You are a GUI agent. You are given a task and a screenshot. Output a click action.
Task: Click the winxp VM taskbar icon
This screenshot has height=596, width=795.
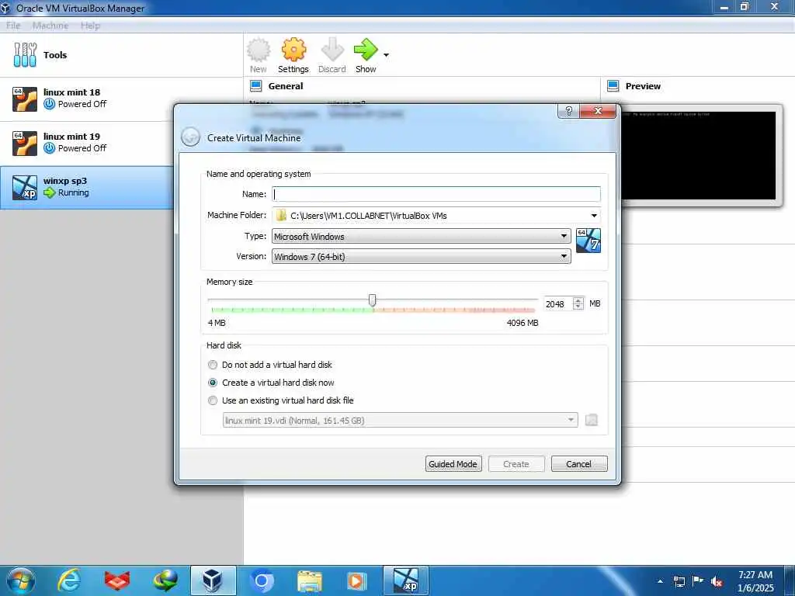pos(405,580)
